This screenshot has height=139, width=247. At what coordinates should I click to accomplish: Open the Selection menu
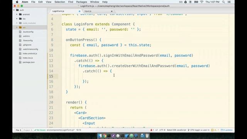[x=60, y=2]
